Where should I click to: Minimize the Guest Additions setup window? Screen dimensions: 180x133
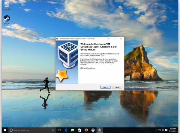[109, 39]
